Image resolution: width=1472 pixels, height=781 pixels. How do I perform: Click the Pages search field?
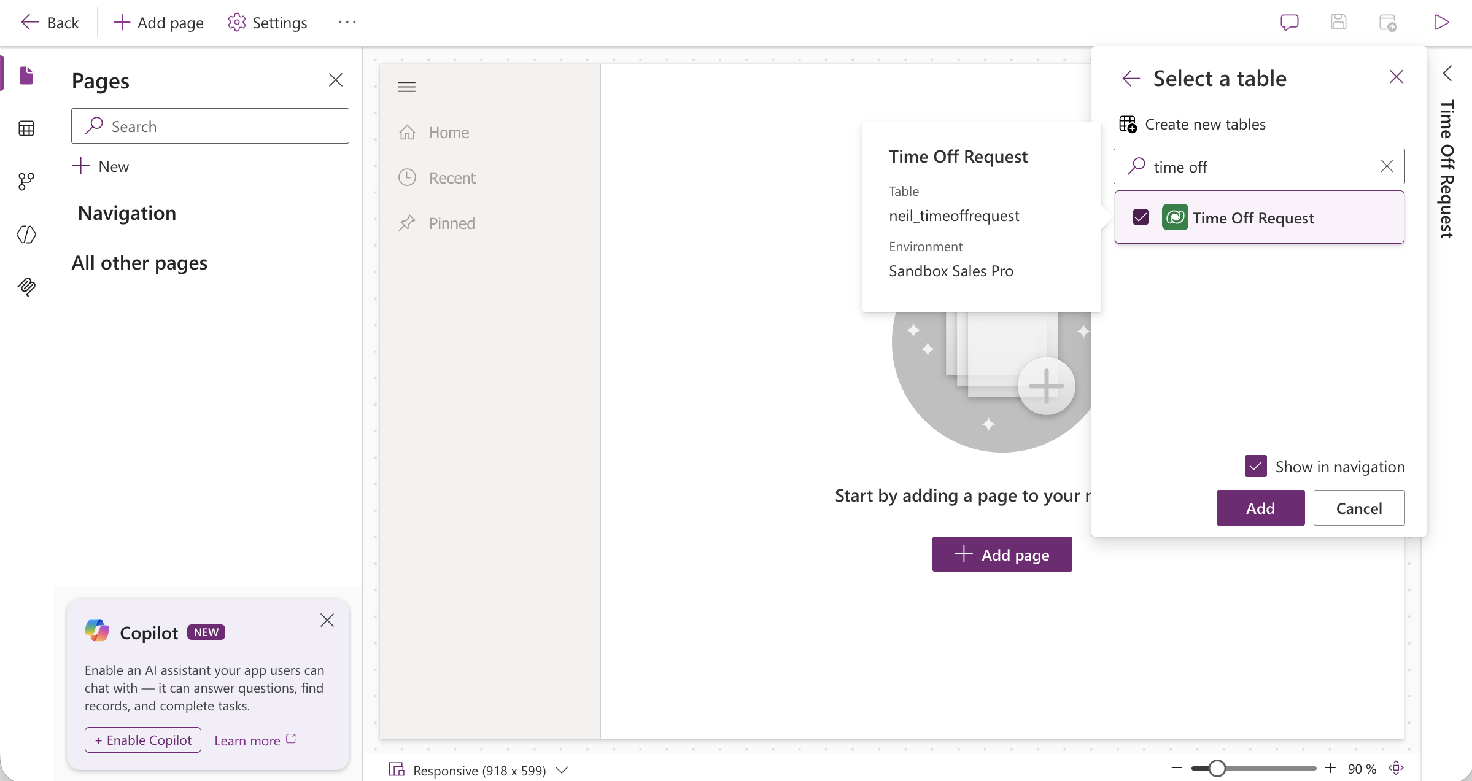[210, 126]
